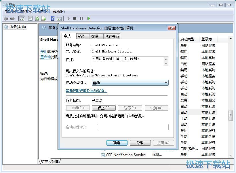Toggle the show/hide console tree icon
Viewport: 236px width, 173px height.
click(22, 18)
